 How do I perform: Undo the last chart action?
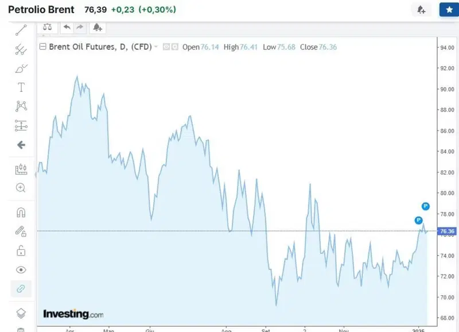point(67,28)
